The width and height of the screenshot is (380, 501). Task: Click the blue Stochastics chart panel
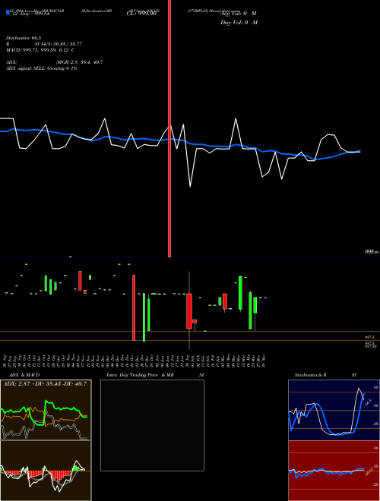[334, 410]
